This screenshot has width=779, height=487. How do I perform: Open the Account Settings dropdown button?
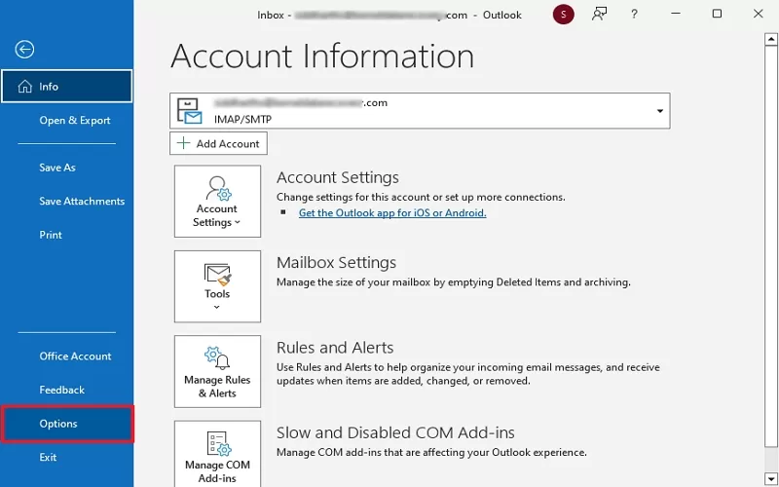point(217,202)
